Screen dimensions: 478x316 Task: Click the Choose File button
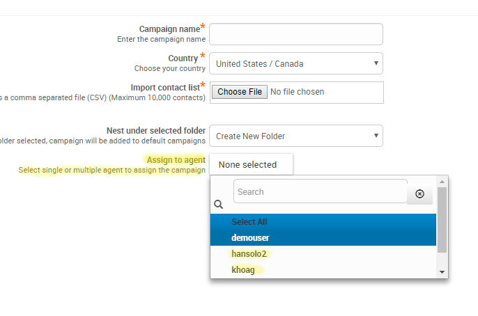(x=240, y=92)
